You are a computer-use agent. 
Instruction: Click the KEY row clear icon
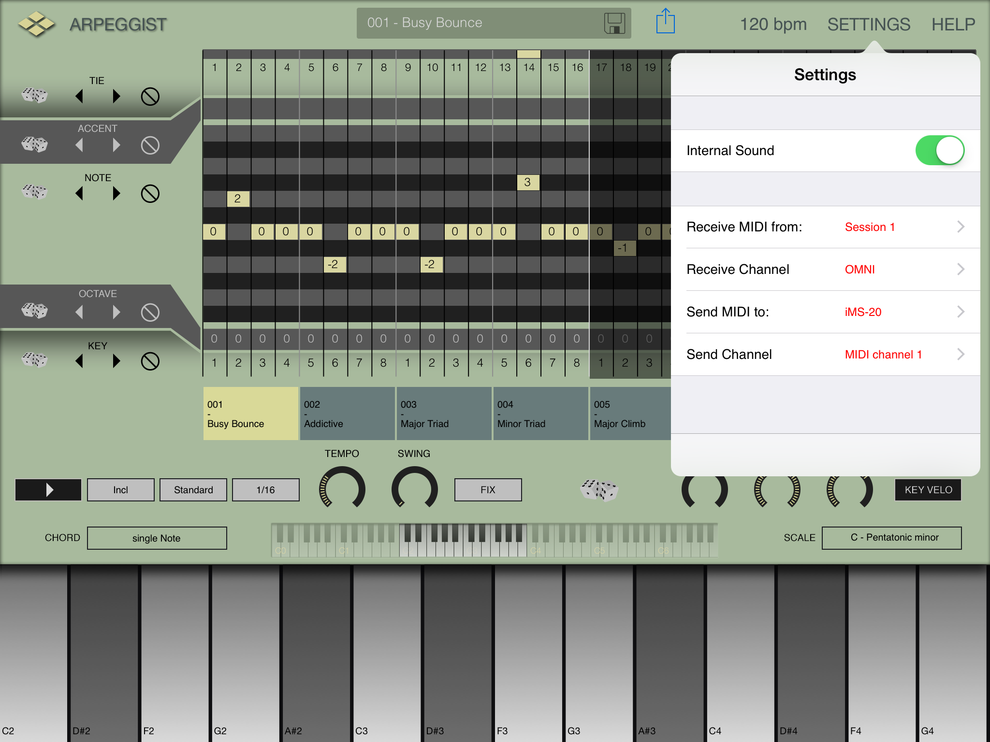pos(150,361)
